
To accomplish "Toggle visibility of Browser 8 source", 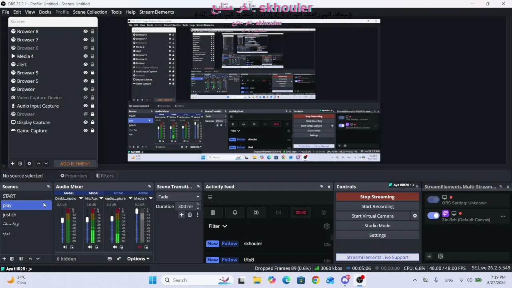I will (85, 31).
